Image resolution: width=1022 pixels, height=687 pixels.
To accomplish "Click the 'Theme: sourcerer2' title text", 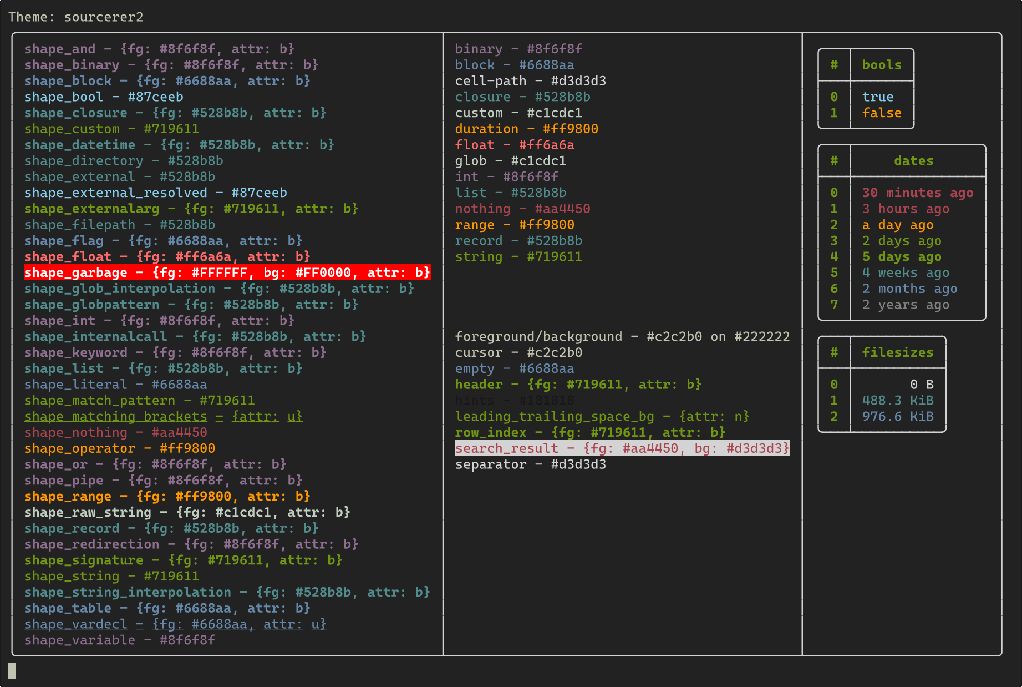I will click(x=76, y=17).
